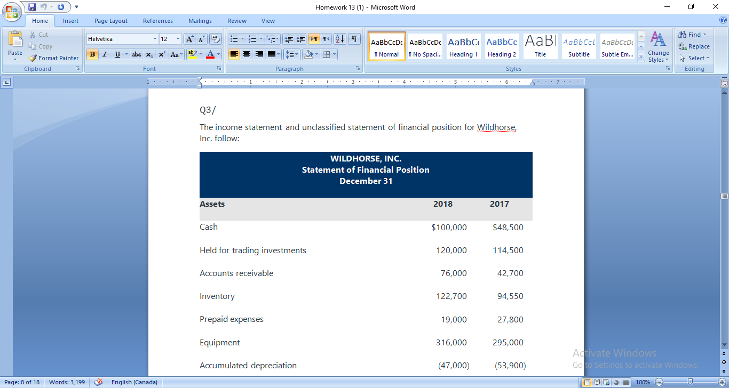Screen dimensions: 729x388
Task: Click the Replace command
Action: point(694,46)
